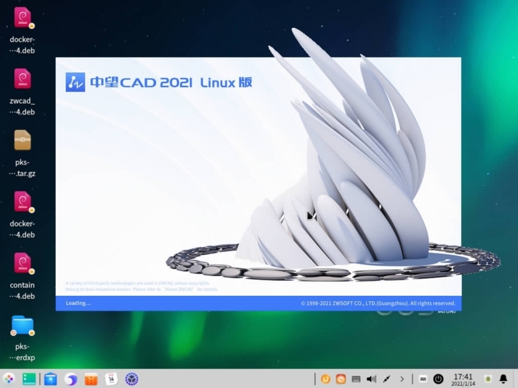Expand the tray with the chevron arrow
Viewport: 518px width, 388px height.
[x=402, y=379]
